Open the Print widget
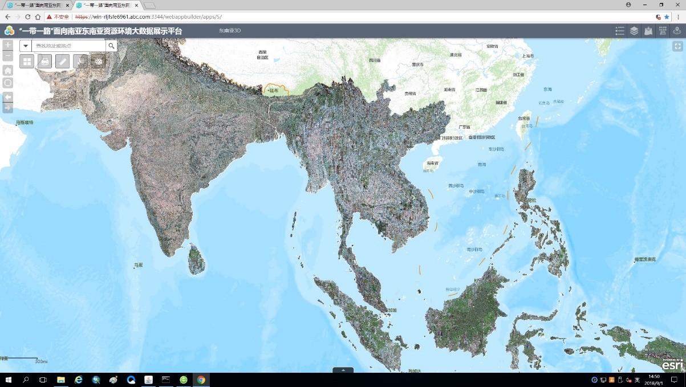 click(x=44, y=61)
